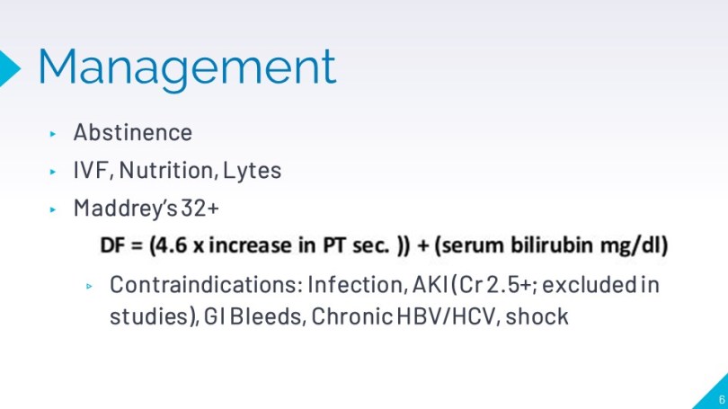Select the Management slide title
This screenshot has height=409, width=728.
[x=187, y=67]
